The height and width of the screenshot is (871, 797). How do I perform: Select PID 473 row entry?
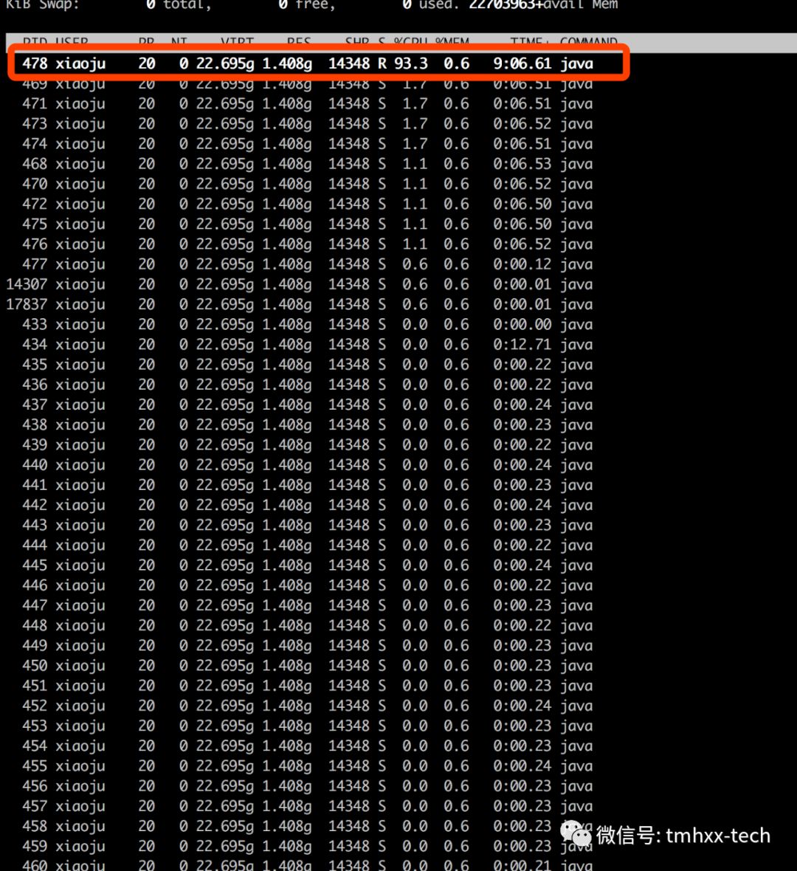pyautogui.click(x=35, y=124)
